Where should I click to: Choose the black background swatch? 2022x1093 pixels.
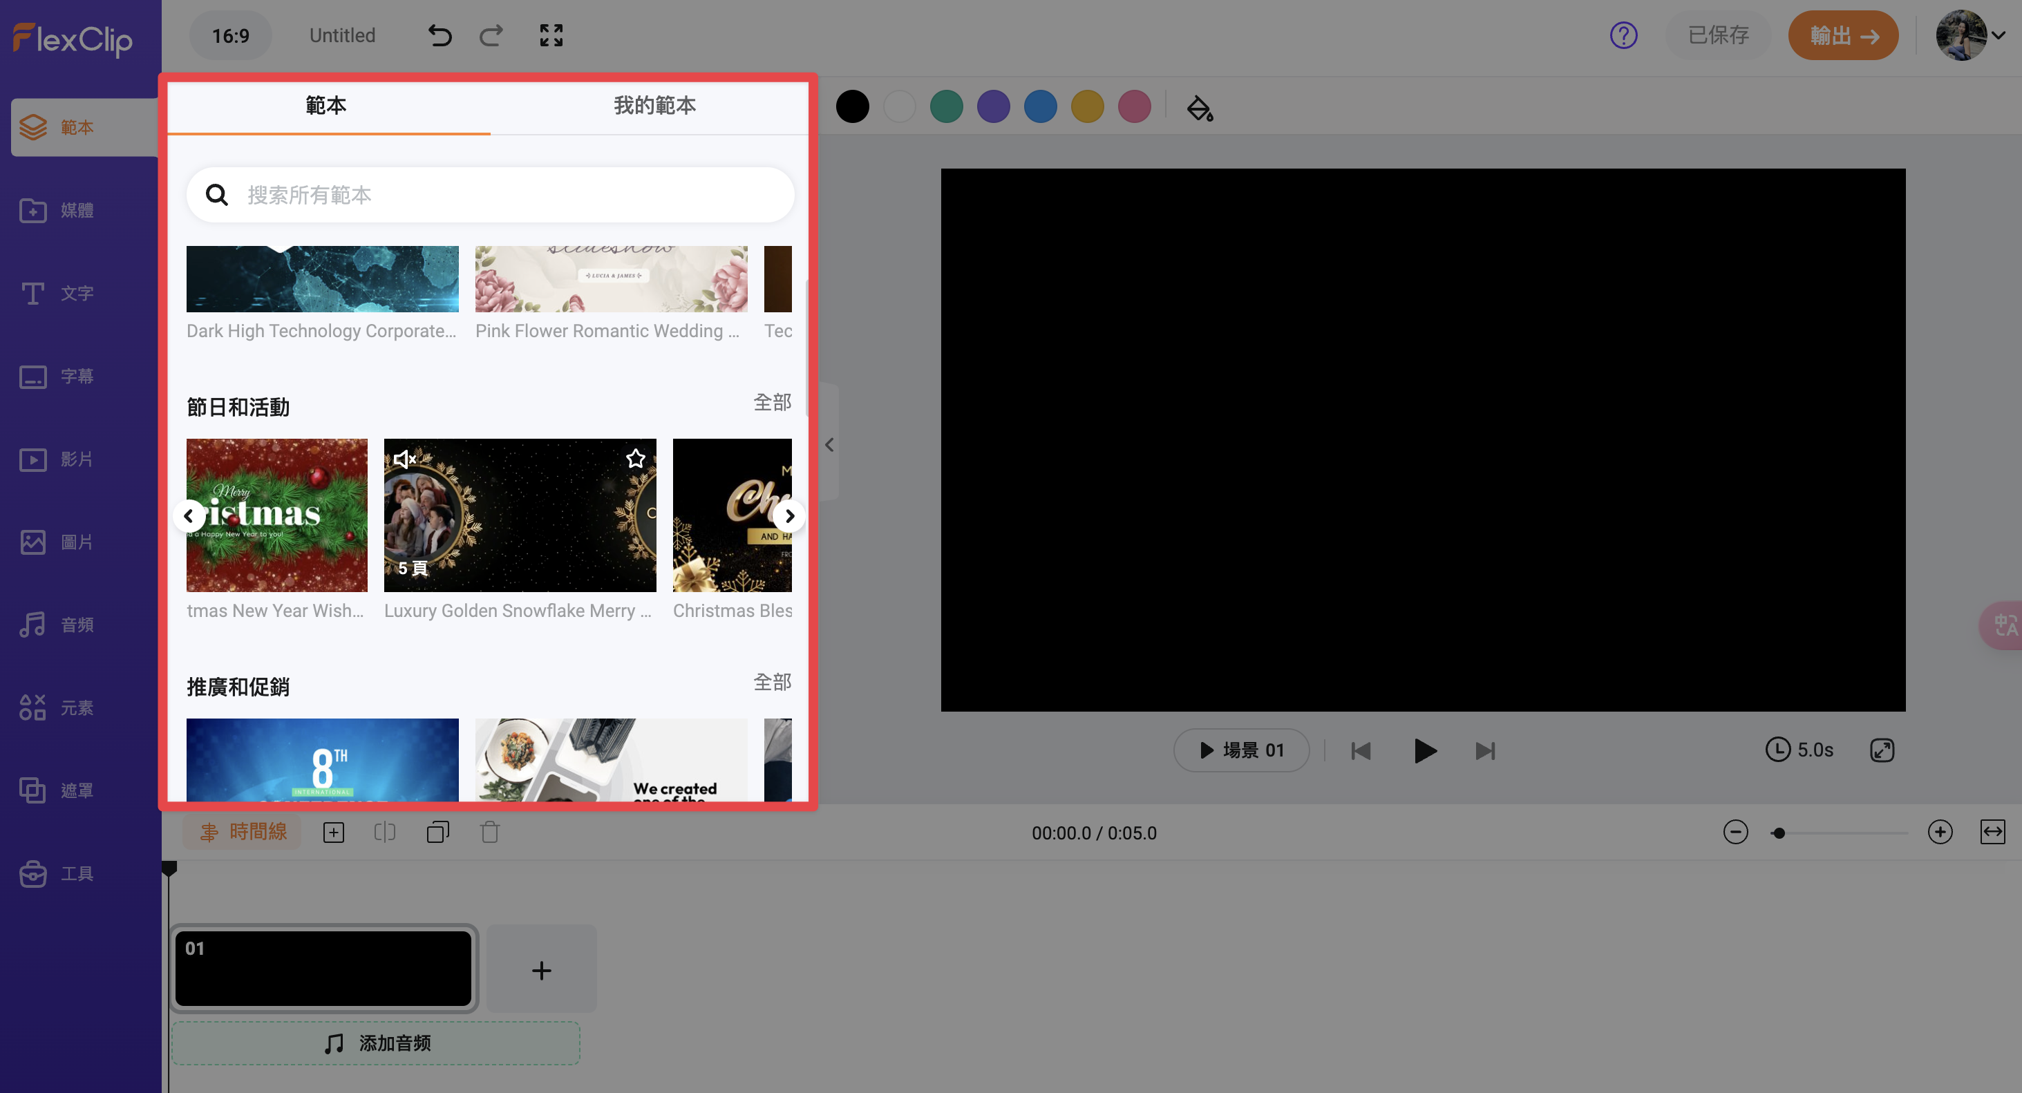pos(853,106)
